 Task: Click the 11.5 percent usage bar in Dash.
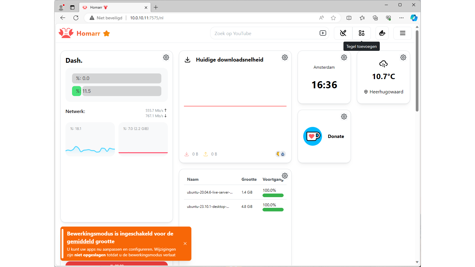(117, 91)
